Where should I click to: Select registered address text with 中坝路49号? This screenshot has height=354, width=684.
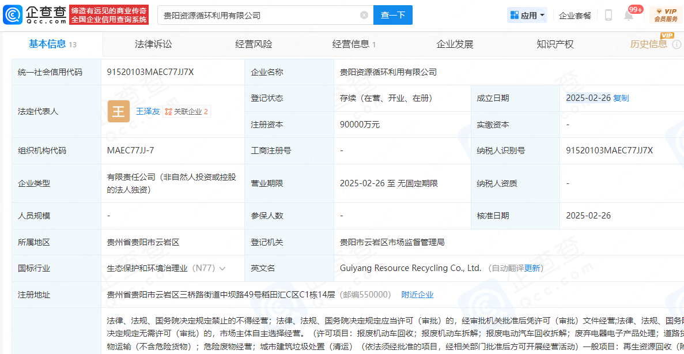[x=221, y=295]
